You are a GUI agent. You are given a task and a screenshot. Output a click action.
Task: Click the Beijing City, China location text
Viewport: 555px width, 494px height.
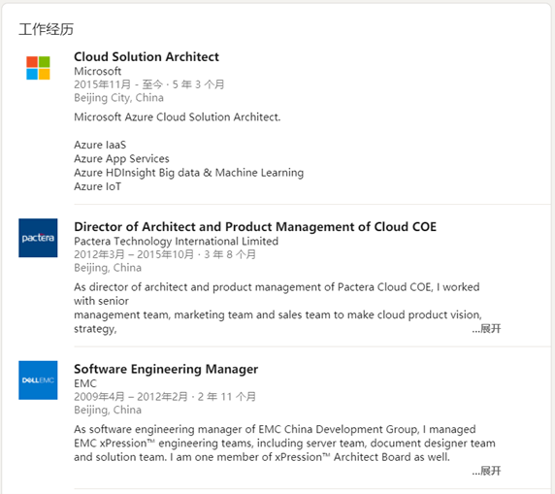click(x=119, y=98)
